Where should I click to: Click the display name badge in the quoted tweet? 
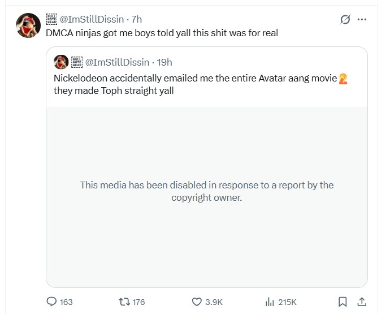pos(77,62)
